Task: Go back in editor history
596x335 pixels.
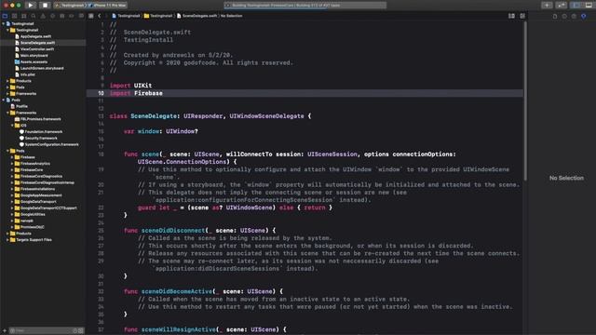Action: click(x=100, y=16)
